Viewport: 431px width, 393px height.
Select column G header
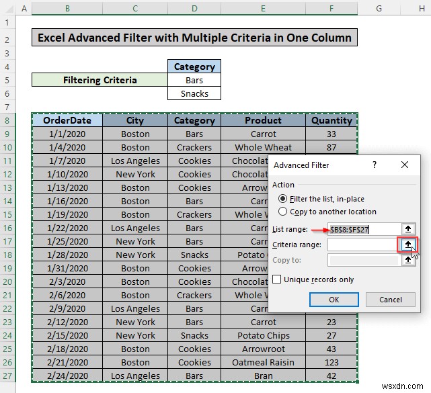pyautogui.click(x=379, y=8)
